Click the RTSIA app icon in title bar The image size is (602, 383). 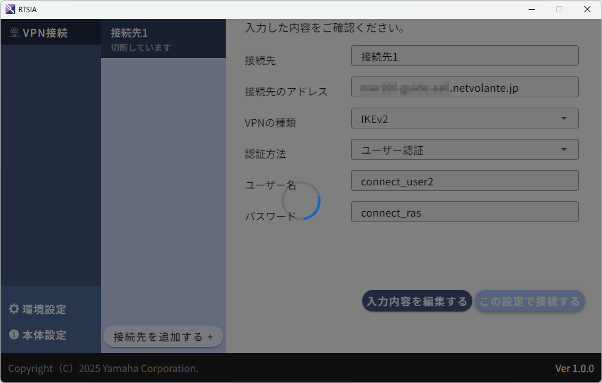[x=9, y=9]
